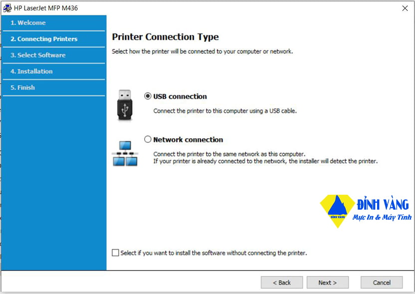The width and height of the screenshot is (415, 294).
Task: Close the HP LaserJet installer window
Action: pos(405,8)
